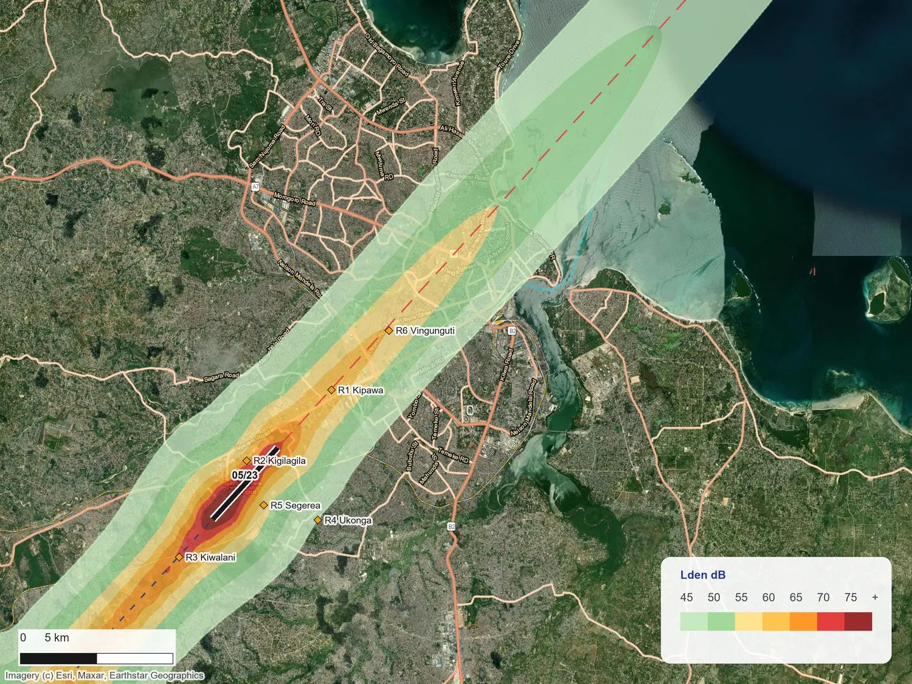
Task: Click the "R1 Kipawa" label text
Action: tap(361, 390)
